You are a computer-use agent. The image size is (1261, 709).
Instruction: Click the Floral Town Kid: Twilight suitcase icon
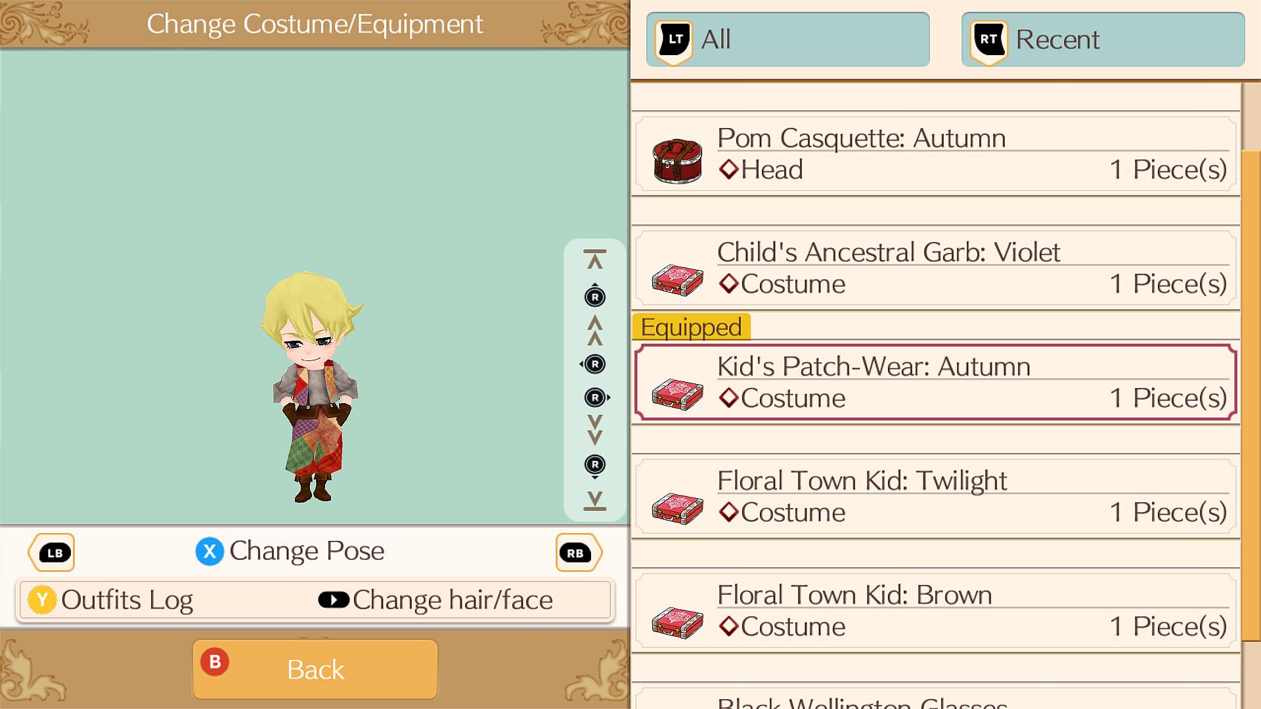coord(677,508)
